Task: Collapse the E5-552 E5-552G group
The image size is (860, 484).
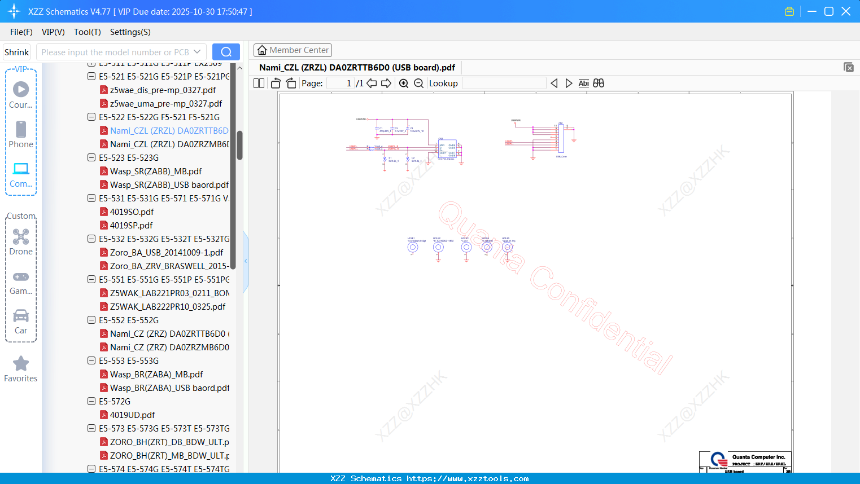Action: tap(91, 320)
